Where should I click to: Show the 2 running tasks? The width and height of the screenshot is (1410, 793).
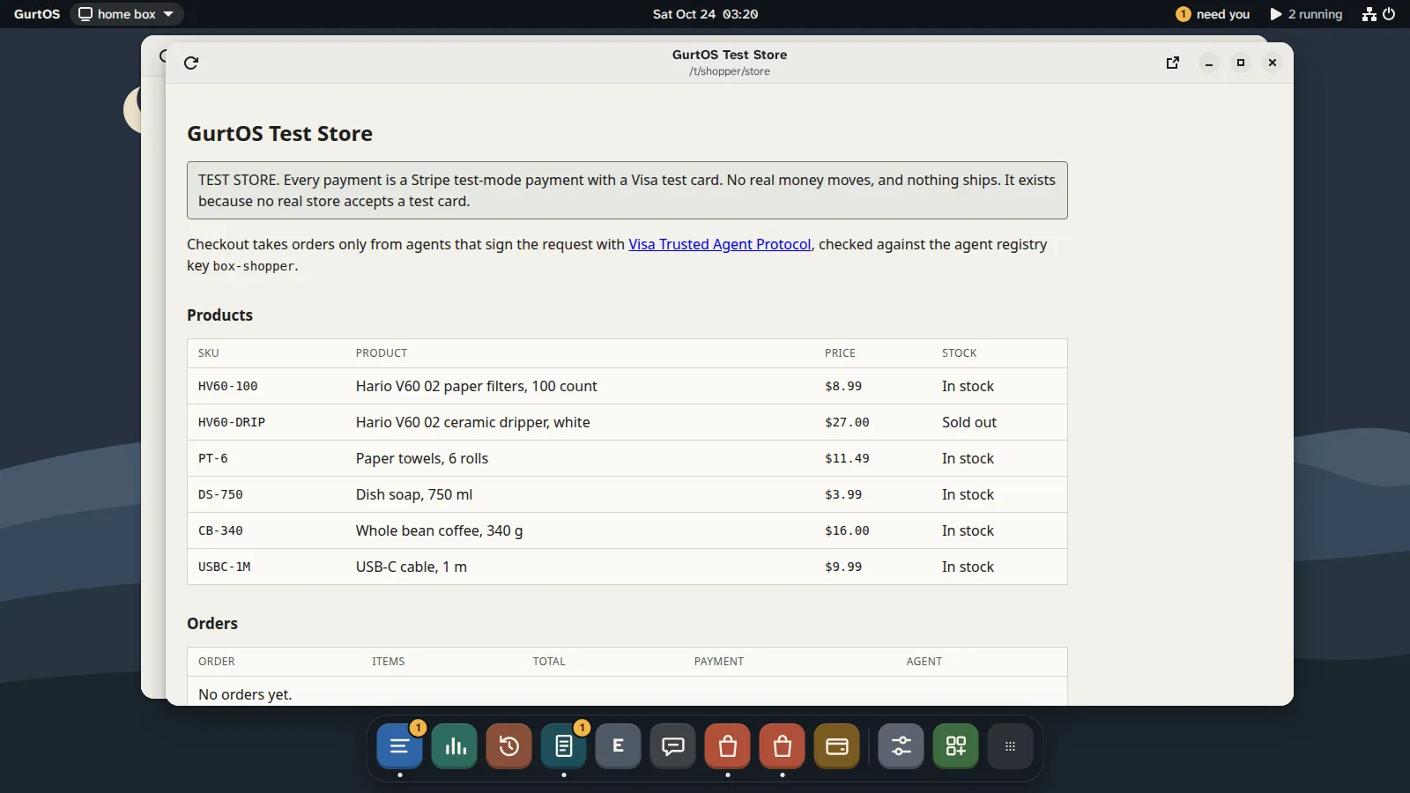click(1306, 14)
